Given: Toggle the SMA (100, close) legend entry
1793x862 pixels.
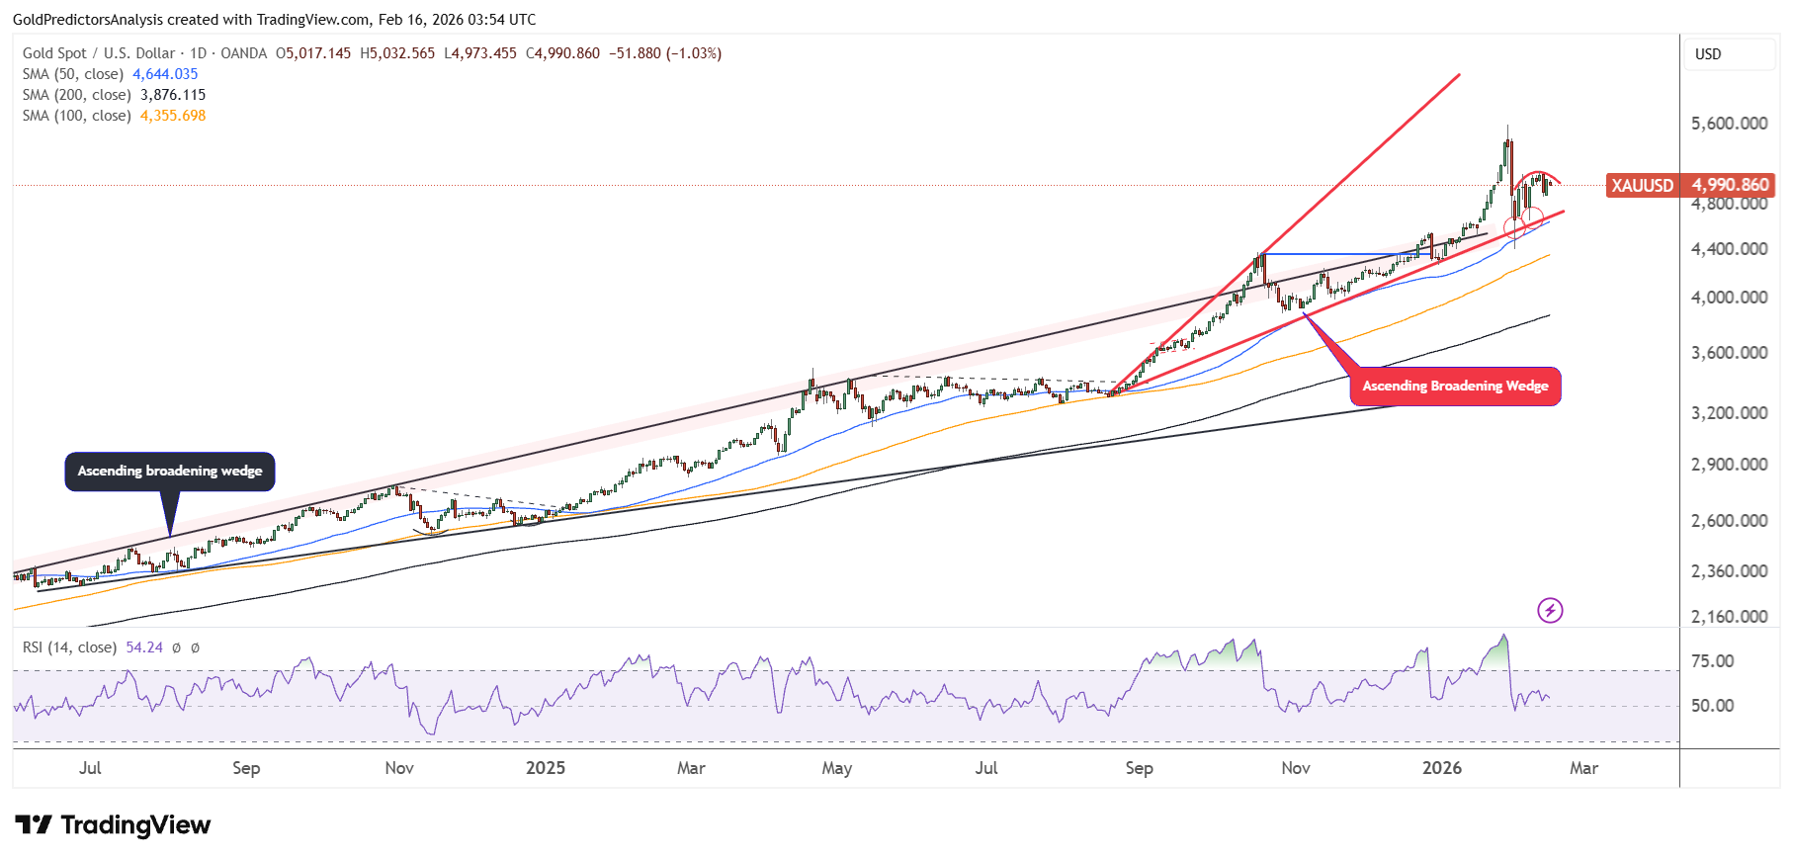Looking at the screenshot, I should [76, 116].
